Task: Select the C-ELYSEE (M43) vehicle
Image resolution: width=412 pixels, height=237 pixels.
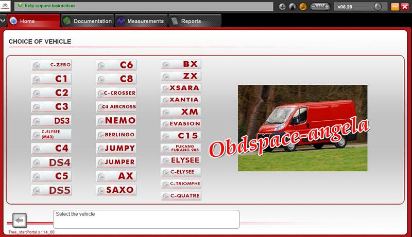Action: [x=51, y=135]
